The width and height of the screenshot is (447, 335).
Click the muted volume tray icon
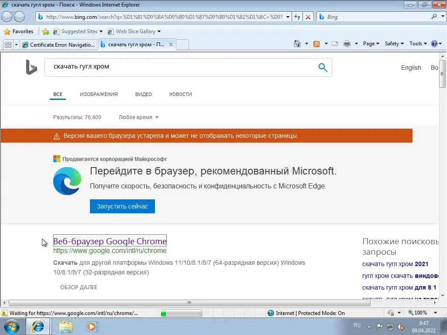click(x=401, y=326)
